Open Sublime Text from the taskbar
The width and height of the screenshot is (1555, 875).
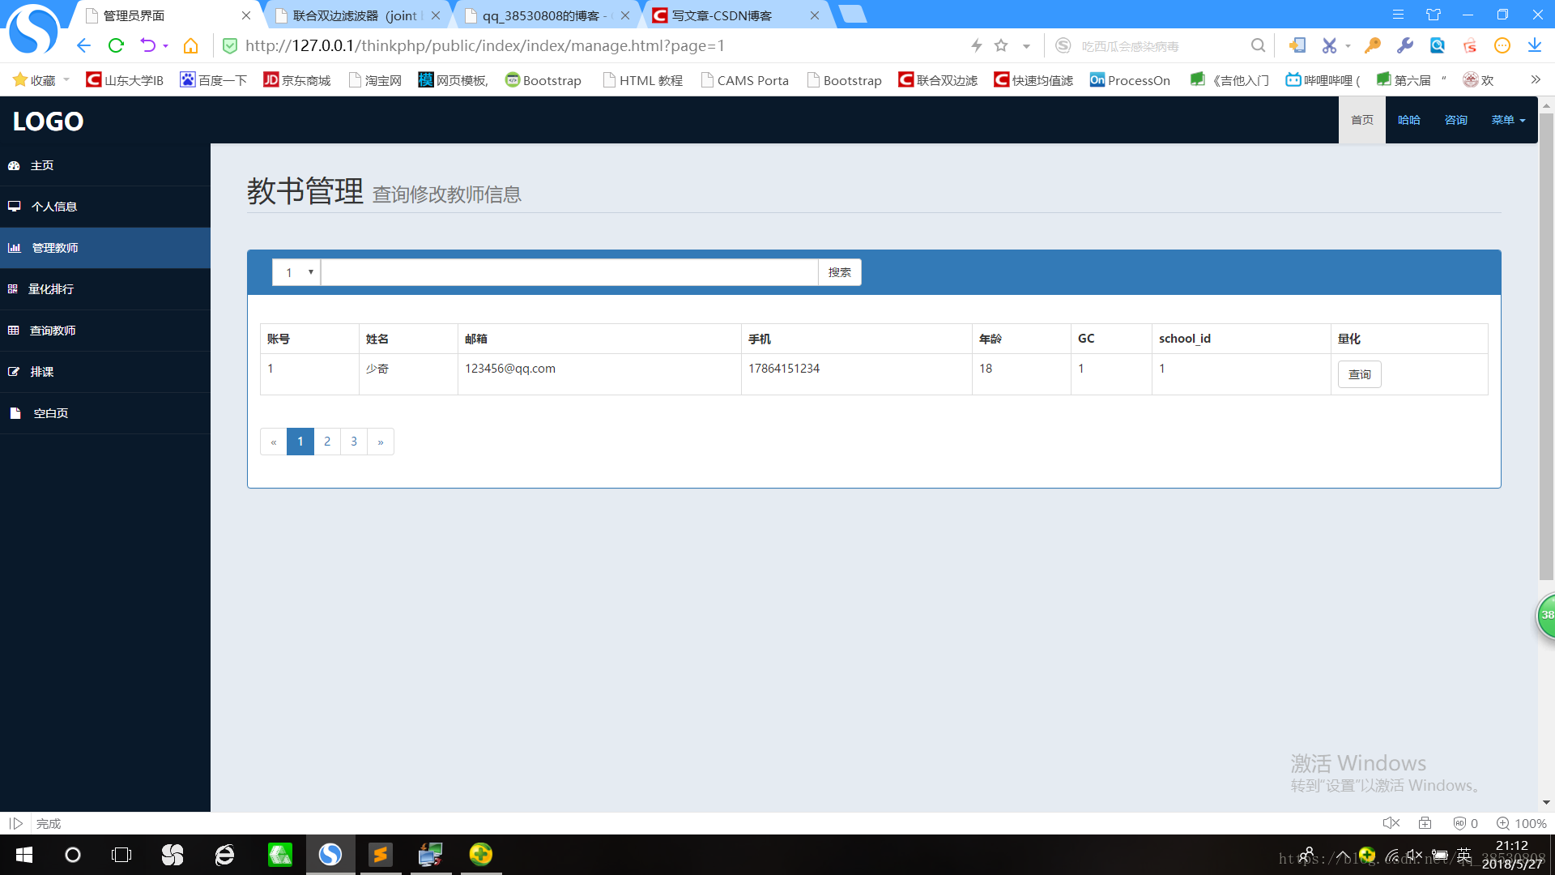tap(380, 855)
